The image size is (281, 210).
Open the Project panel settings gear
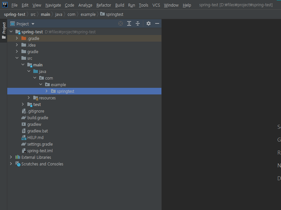click(x=148, y=23)
